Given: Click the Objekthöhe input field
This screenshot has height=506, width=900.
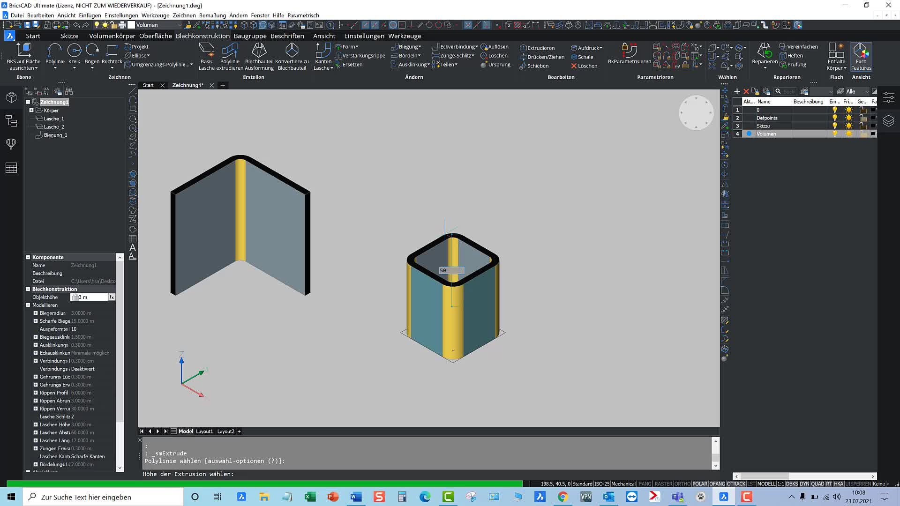Looking at the screenshot, I should [x=90, y=297].
